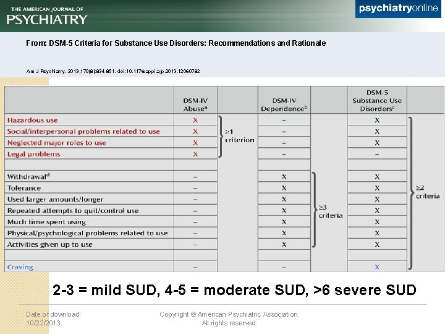The width and height of the screenshot is (445, 334).
Task: Click the X for Activities given up under Dependence
Action: pyautogui.click(x=284, y=244)
